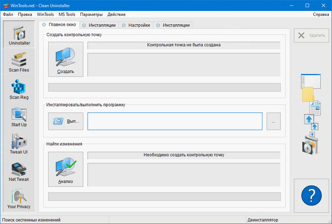The width and height of the screenshot is (332, 224).
Task: Click the browse button with ellipsis
Action: pos(273,122)
